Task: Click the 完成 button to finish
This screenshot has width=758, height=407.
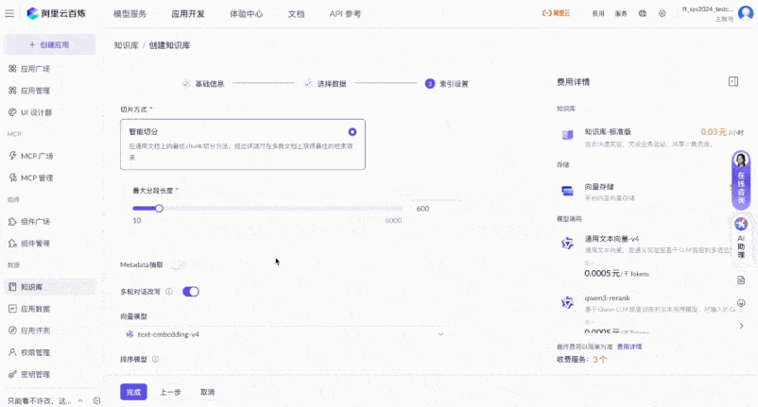Action: click(133, 392)
